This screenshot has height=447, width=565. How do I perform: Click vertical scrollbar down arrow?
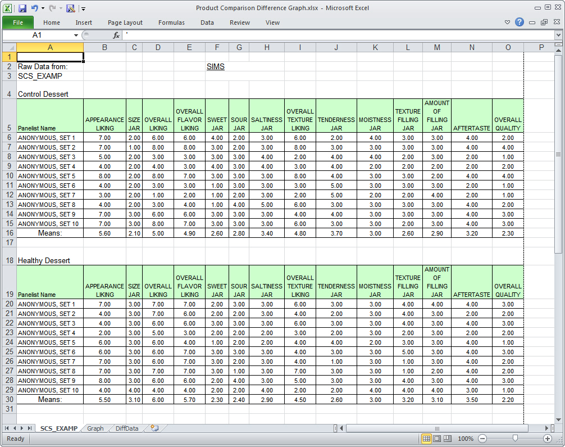558,419
